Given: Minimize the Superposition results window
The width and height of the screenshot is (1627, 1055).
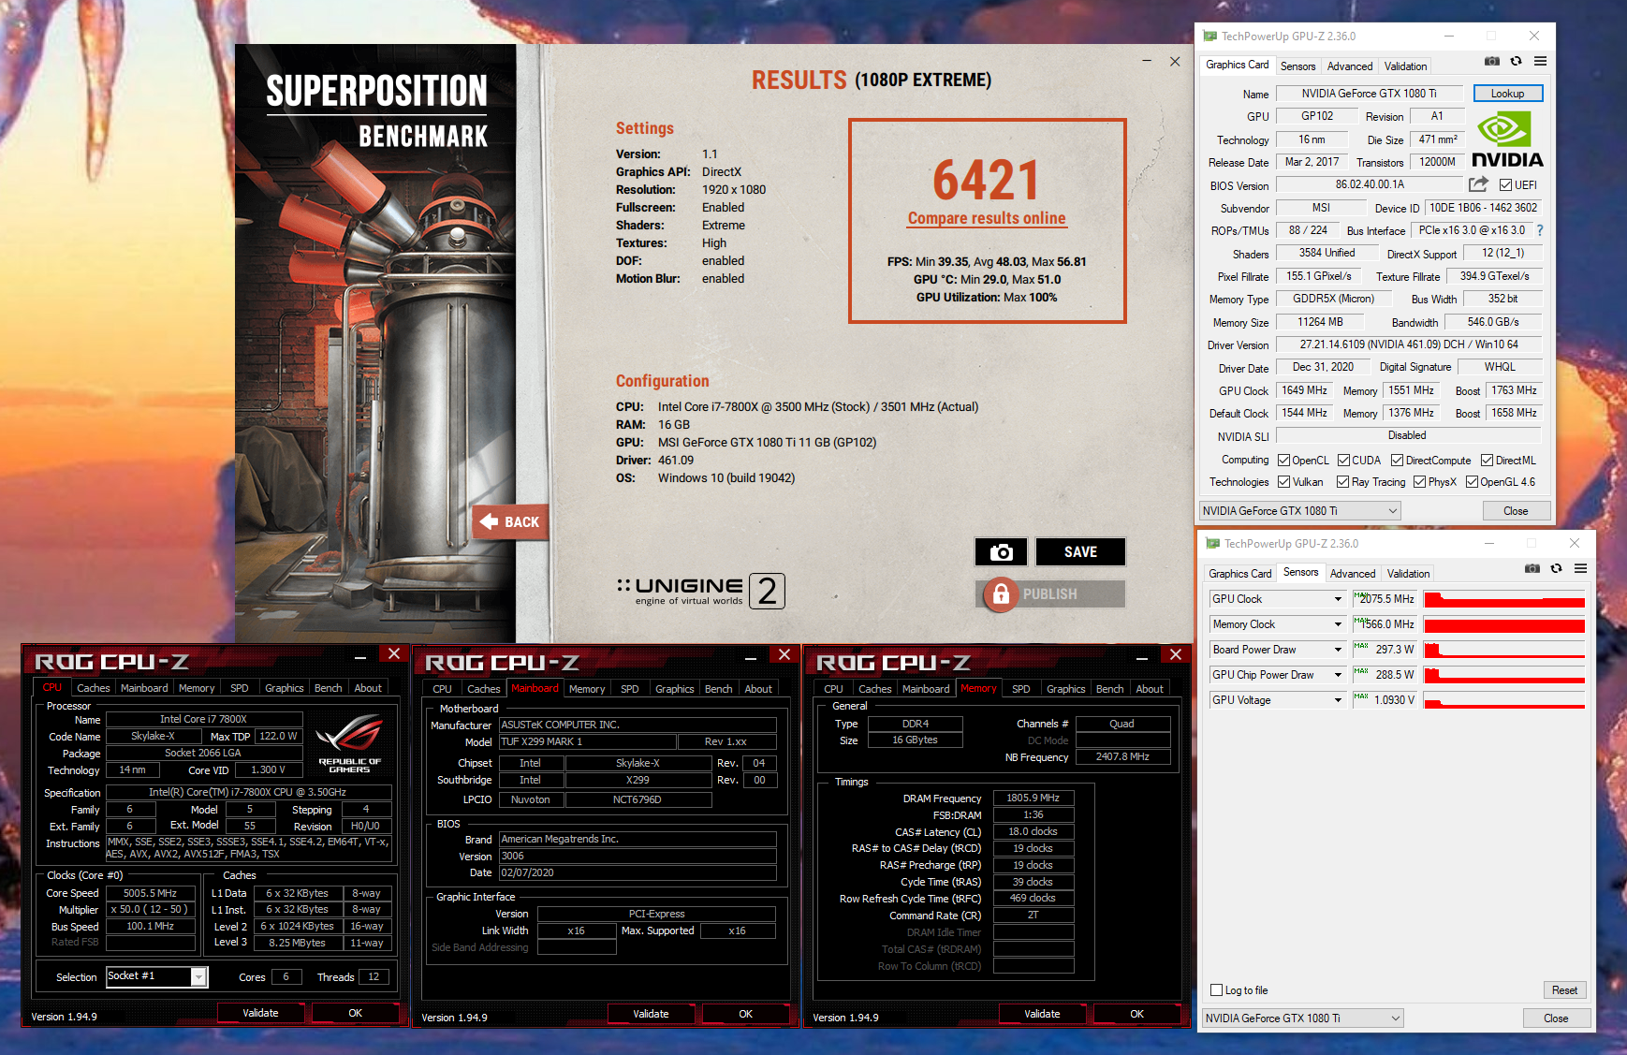Looking at the screenshot, I should pos(1147,62).
